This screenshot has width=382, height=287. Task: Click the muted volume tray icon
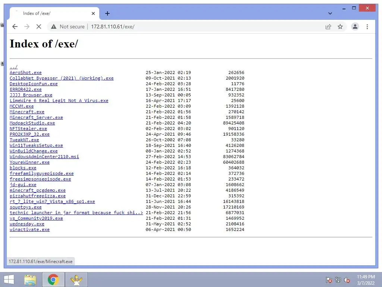click(x=347, y=280)
